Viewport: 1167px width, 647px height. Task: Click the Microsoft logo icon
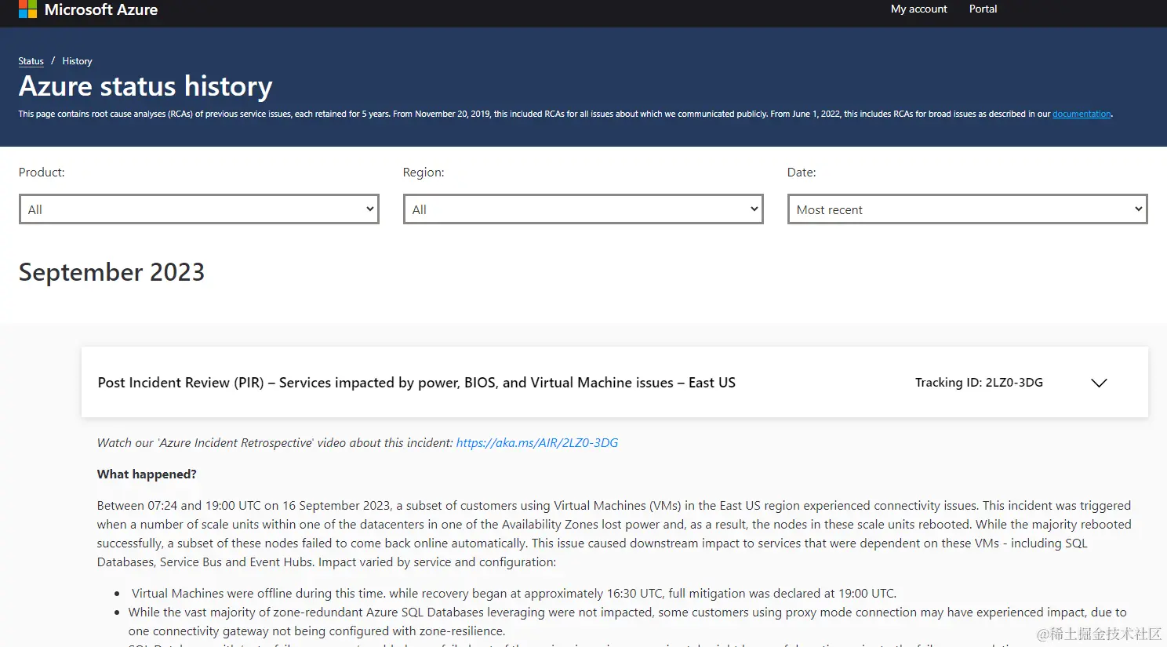click(x=28, y=9)
